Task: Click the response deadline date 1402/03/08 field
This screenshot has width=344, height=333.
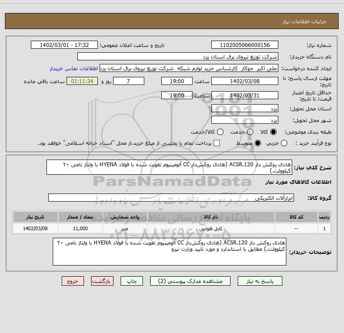Action: coord(245,81)
